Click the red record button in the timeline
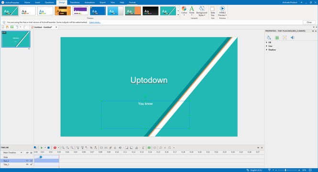This screenshot has height=172, width=318. tap(55, 148)
